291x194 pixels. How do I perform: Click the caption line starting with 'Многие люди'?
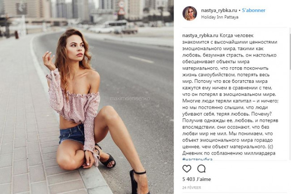pyautogui.click(x=231, y=101)
